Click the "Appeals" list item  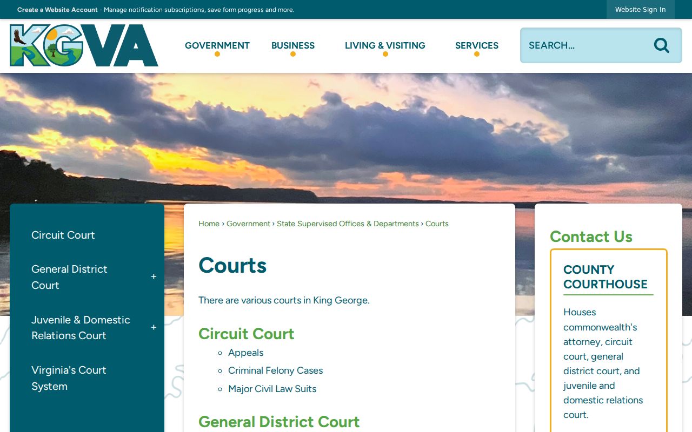(x=246, y=353)
